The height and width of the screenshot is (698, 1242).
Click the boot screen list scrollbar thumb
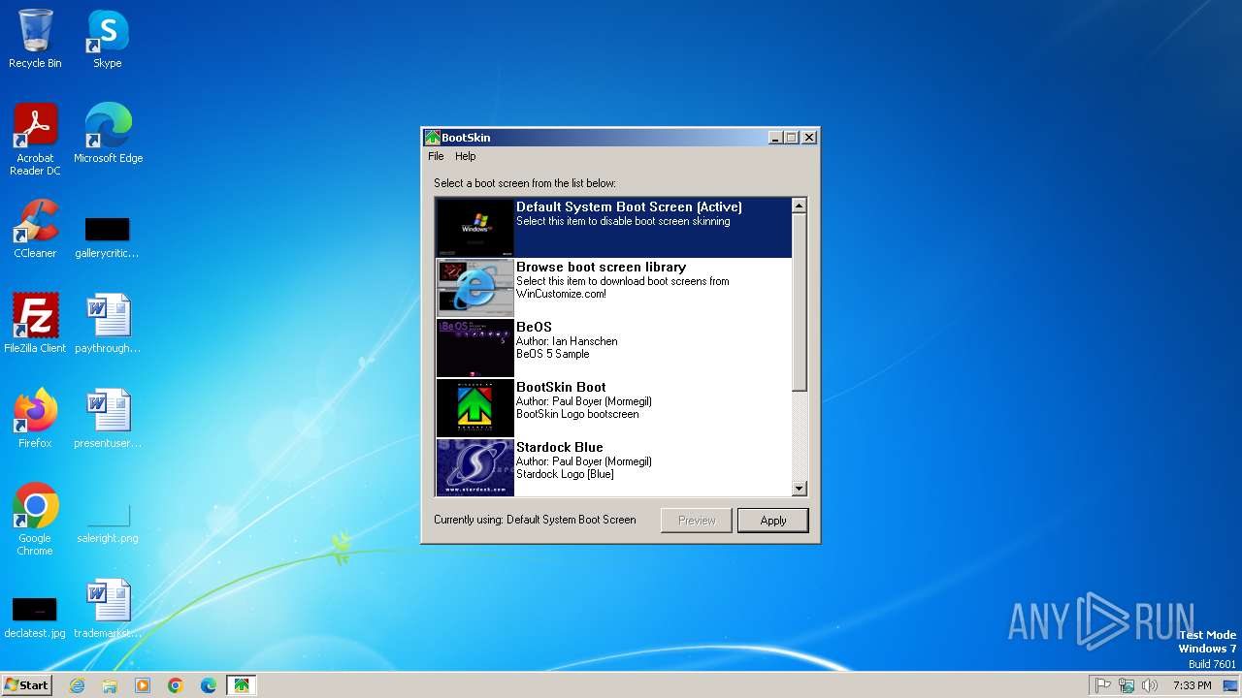tap(800, 302)
